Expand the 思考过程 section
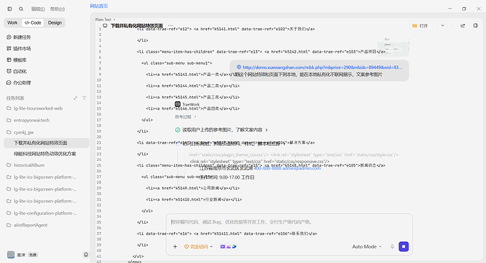This screenshot has width=486, height=263. pos(185,117)
